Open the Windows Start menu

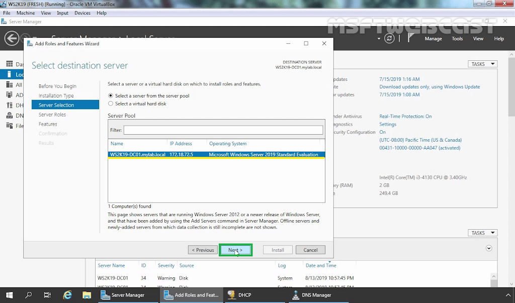9,295
